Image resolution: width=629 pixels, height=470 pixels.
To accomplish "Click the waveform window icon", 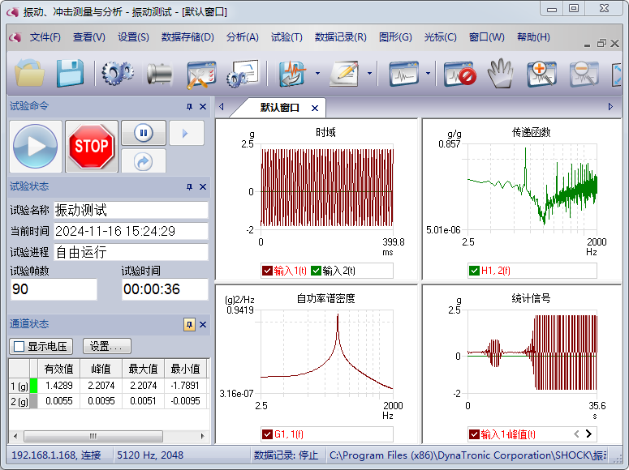I will tap(404, 73).
